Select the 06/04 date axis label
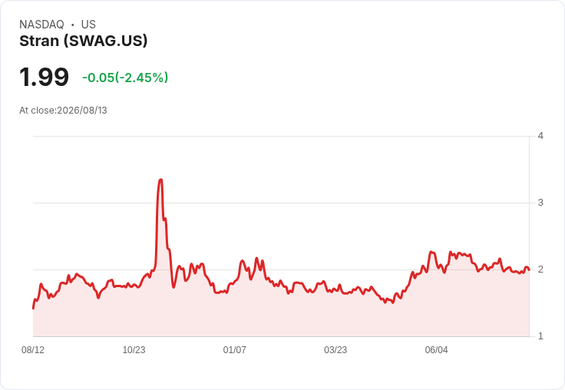The width and height of the screenshot is (565, 390). (x=436, y=349)
